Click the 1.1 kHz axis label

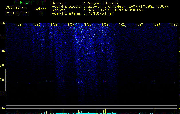point(2,37)
